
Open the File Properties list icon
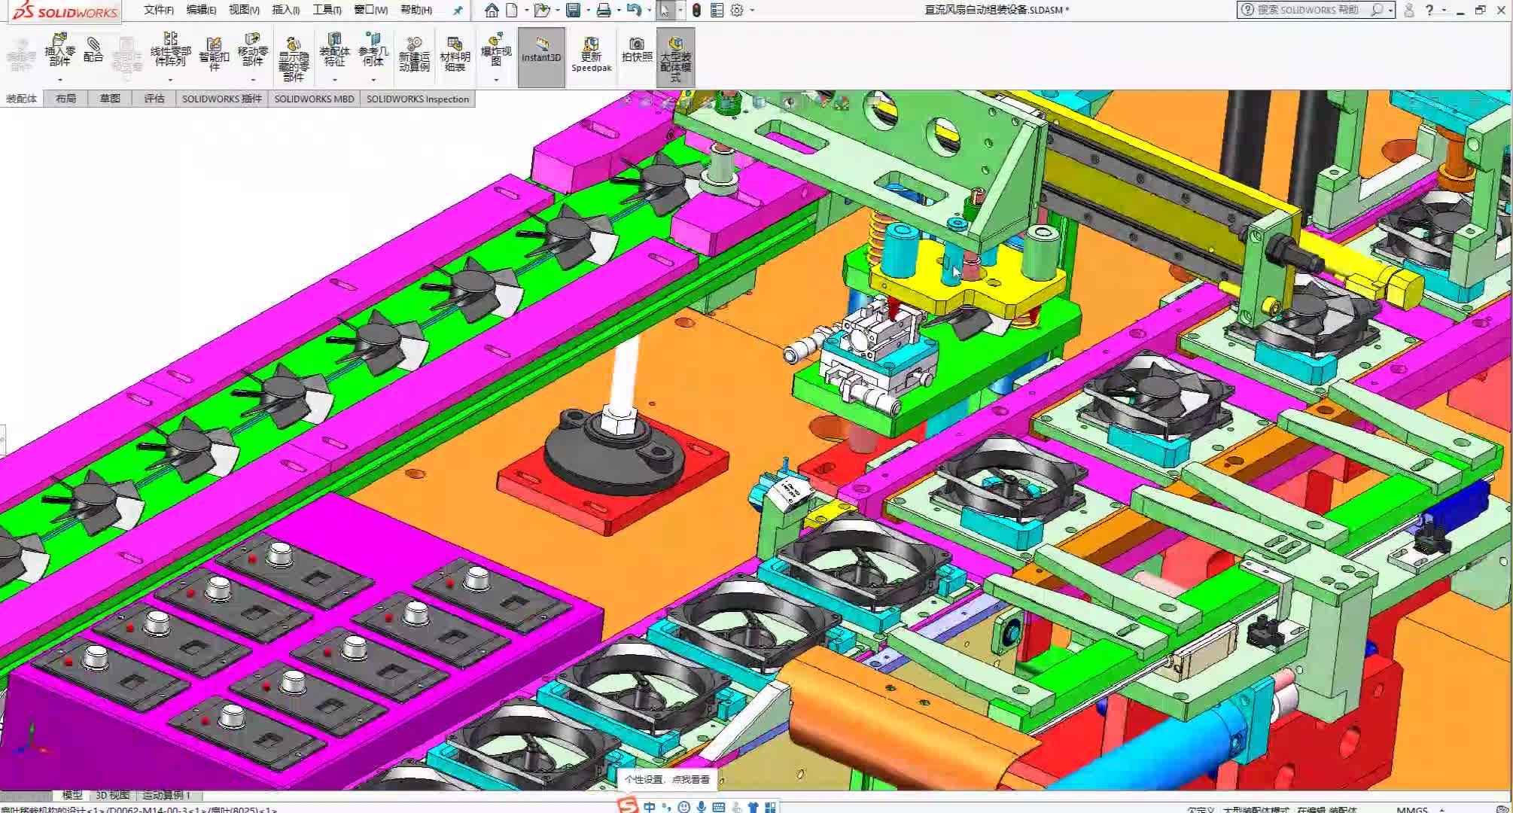[717, 10]
